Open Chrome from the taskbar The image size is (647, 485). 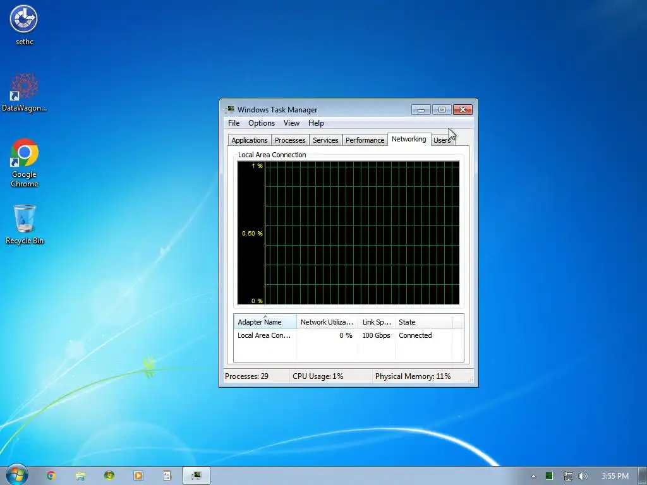coord(51,476)
